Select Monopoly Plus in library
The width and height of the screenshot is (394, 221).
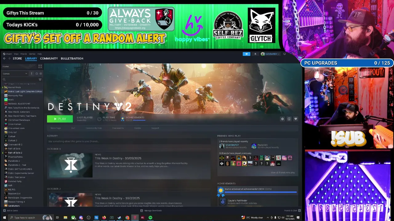[15, 95]
